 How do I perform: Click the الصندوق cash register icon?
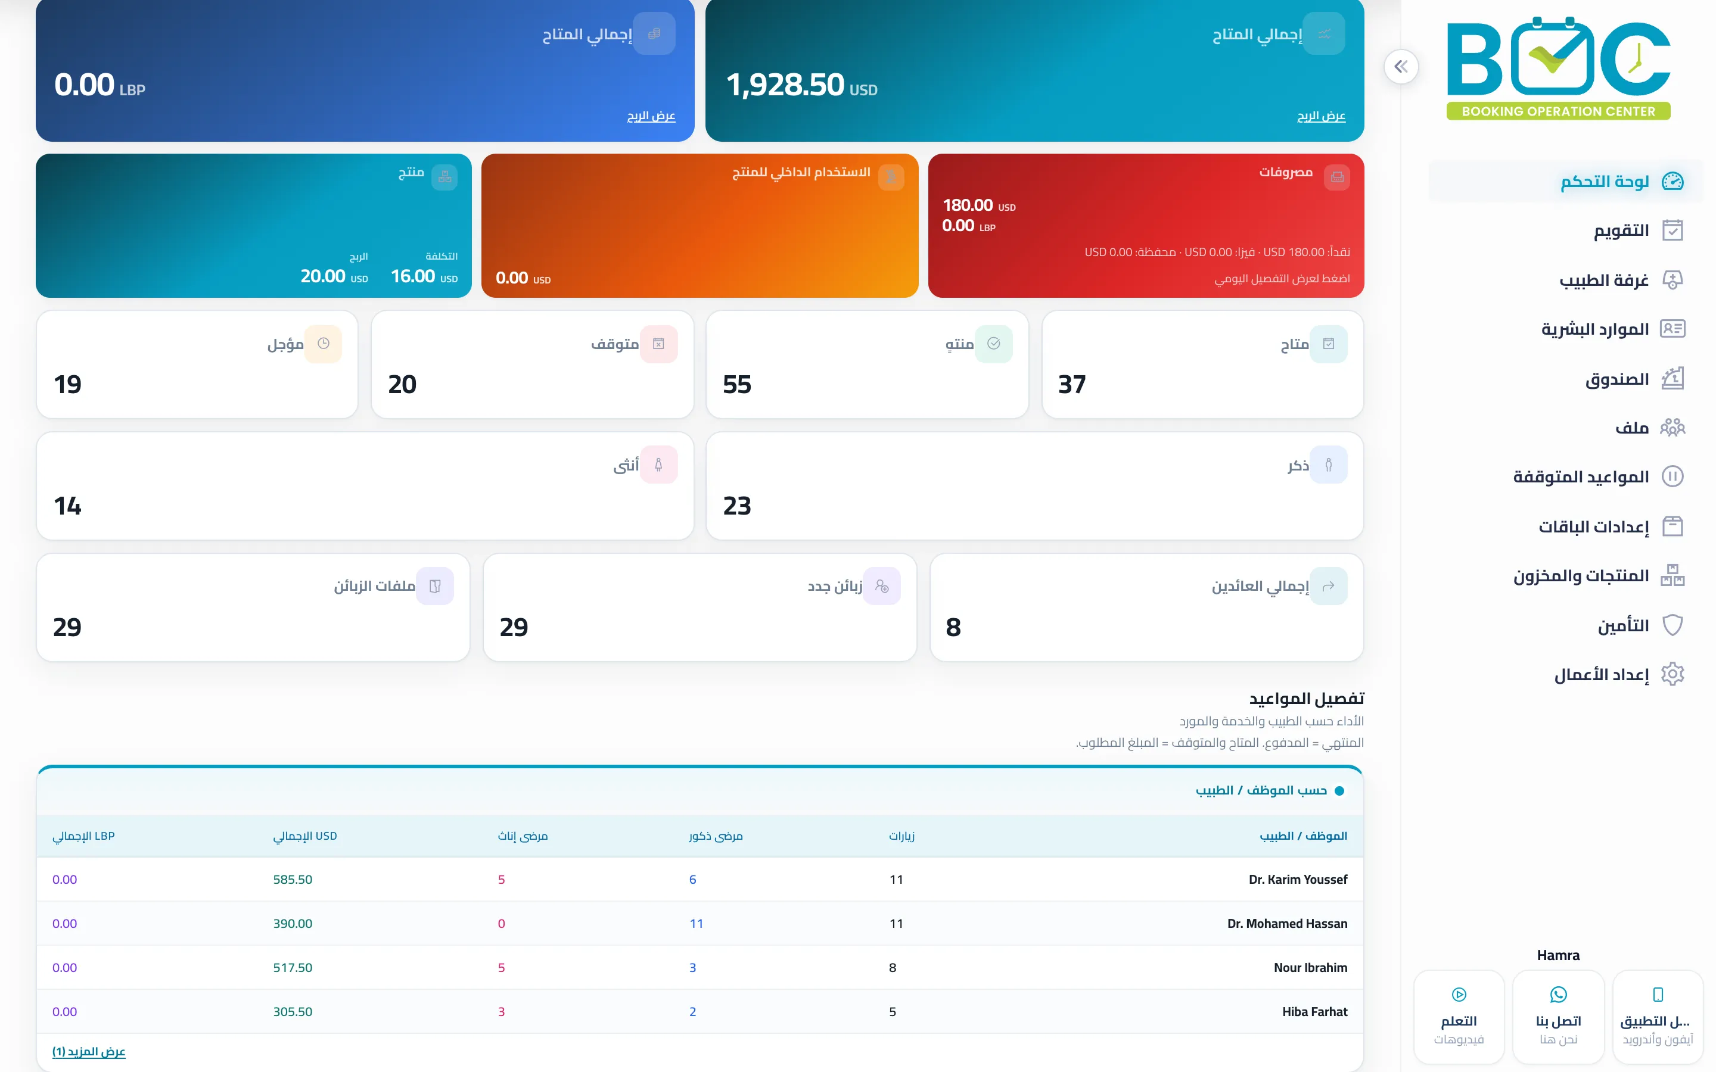[x=1672, y=379]
